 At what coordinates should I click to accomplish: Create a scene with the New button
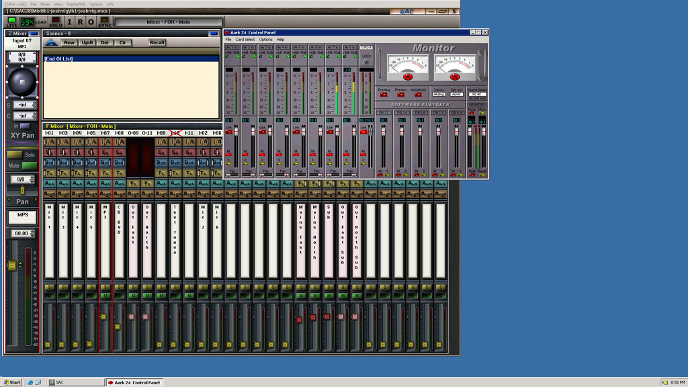[69, 42]
